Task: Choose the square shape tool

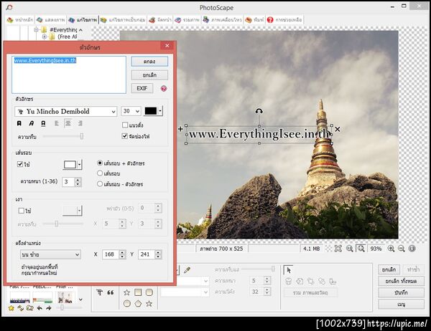Action: (138, 292)
